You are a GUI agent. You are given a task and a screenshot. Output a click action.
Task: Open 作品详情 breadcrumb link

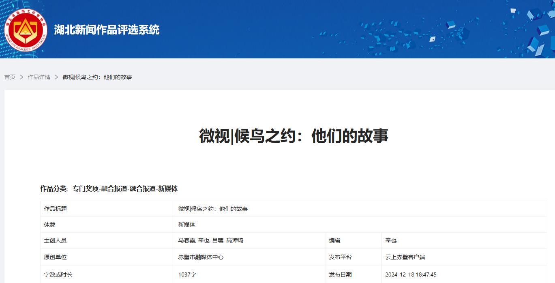39,77
